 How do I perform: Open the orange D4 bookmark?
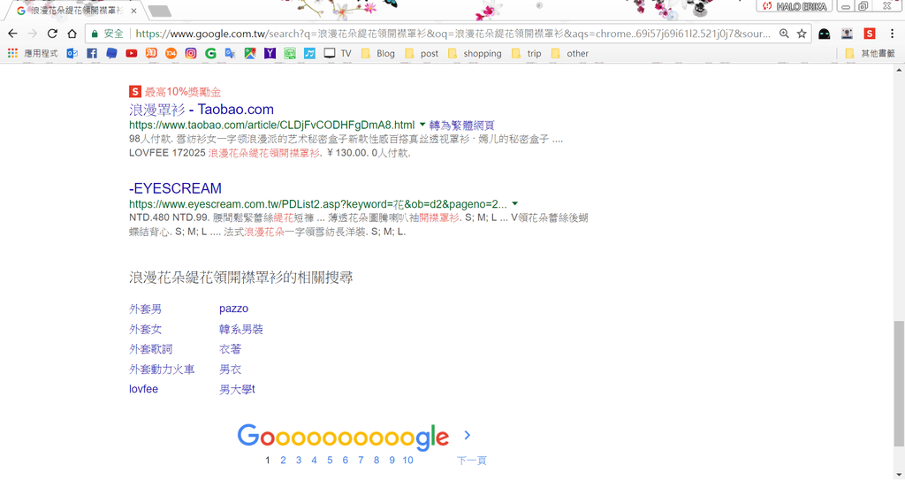pos(171,53)
